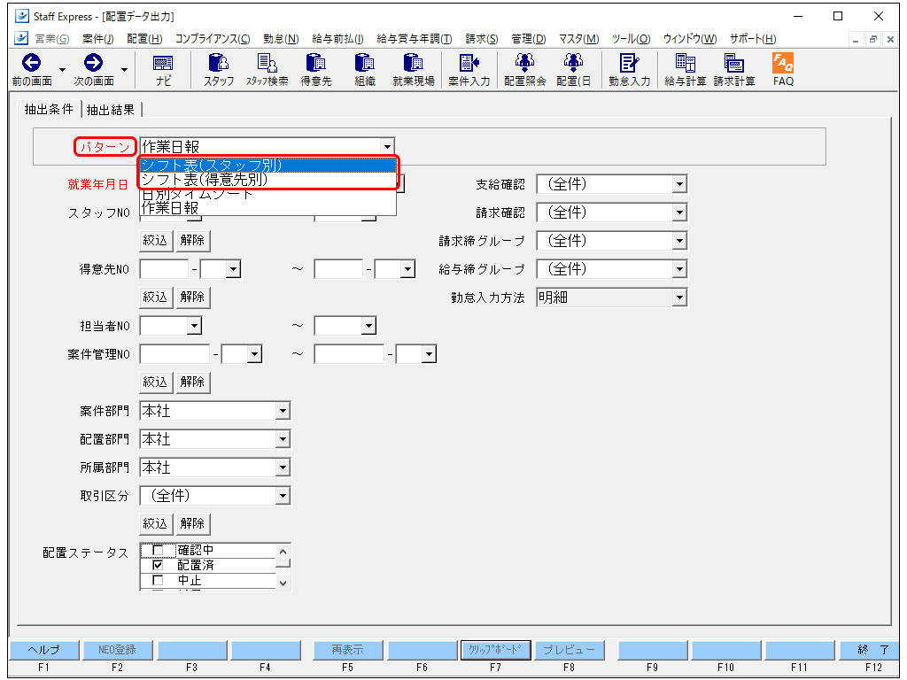Open the スタッフ toolbar icon

(218, 63)
